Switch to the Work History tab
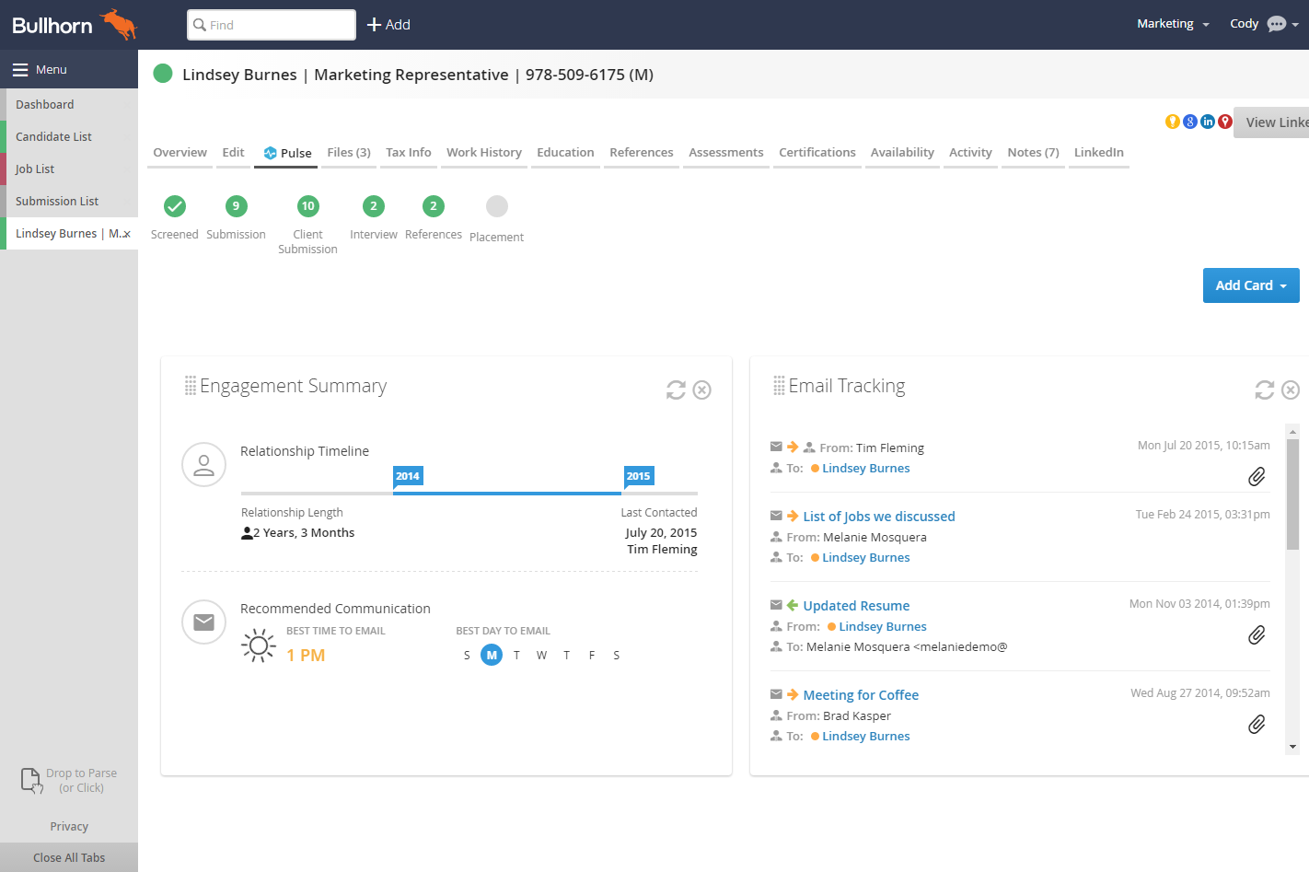Screen dimensions: 1309x872 pyautogui.click(x=483, y=153)
